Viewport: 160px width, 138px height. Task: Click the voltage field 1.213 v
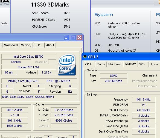(x=47, y=73)
